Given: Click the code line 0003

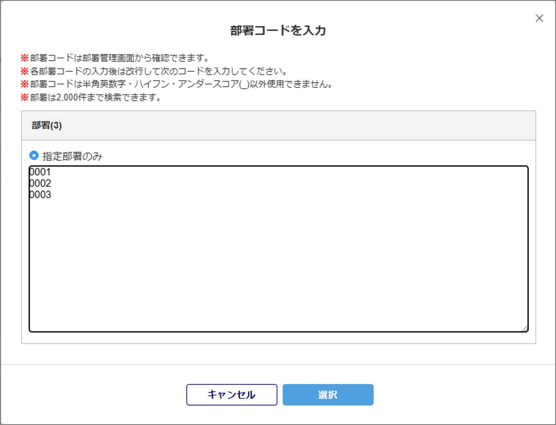Looking at the screenshot, I should [x=40, y=195].
